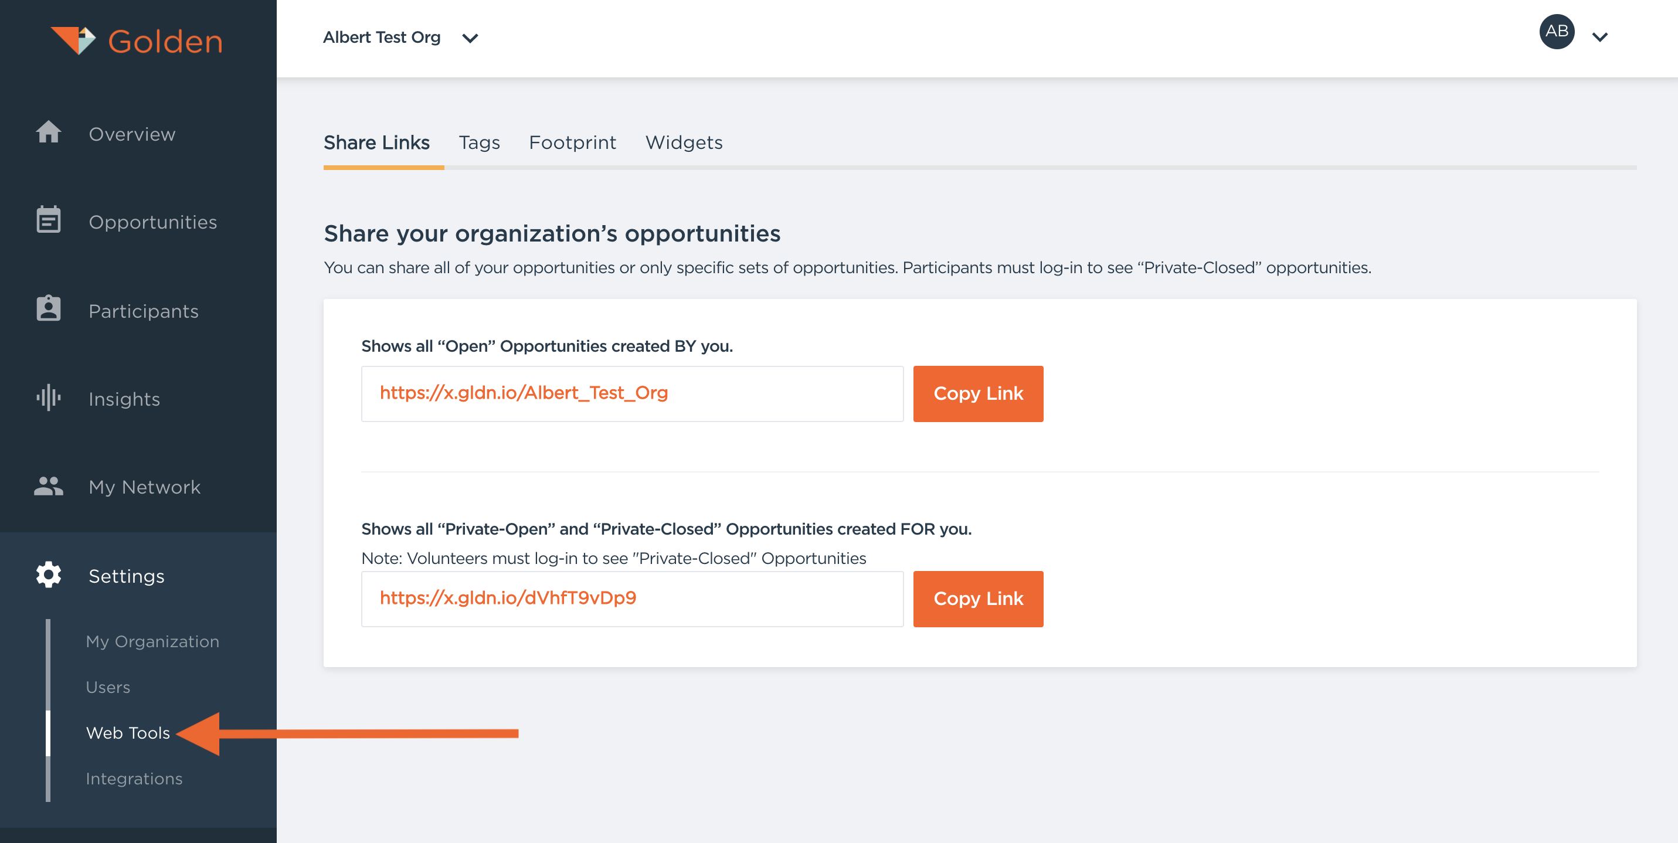Screen dimensions: 1678x843
Task: Copy the Albert_Test_Org link
Action: click(977, 393)
